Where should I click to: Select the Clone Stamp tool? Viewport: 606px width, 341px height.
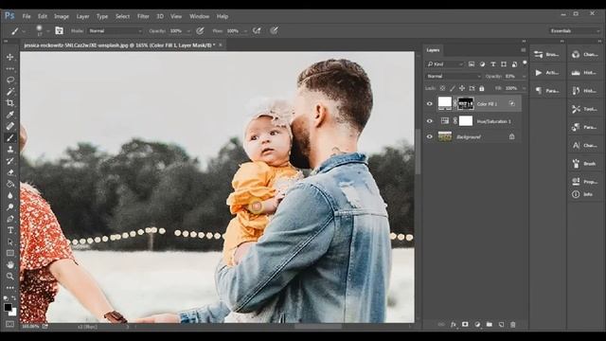click(10, 150)
